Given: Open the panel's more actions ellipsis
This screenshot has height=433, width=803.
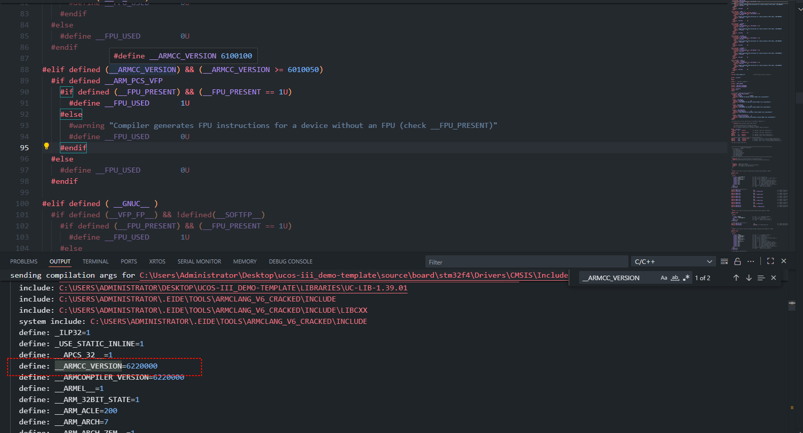Looking at the screenshot, I should click(x=751, y=261).
